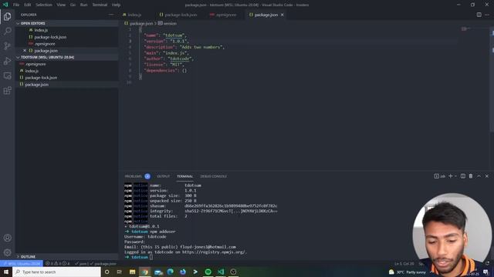The height and width of the screenshot is (277, 494).
Task: Switch to Debug Console panel tab
Action: click(213, 176)
